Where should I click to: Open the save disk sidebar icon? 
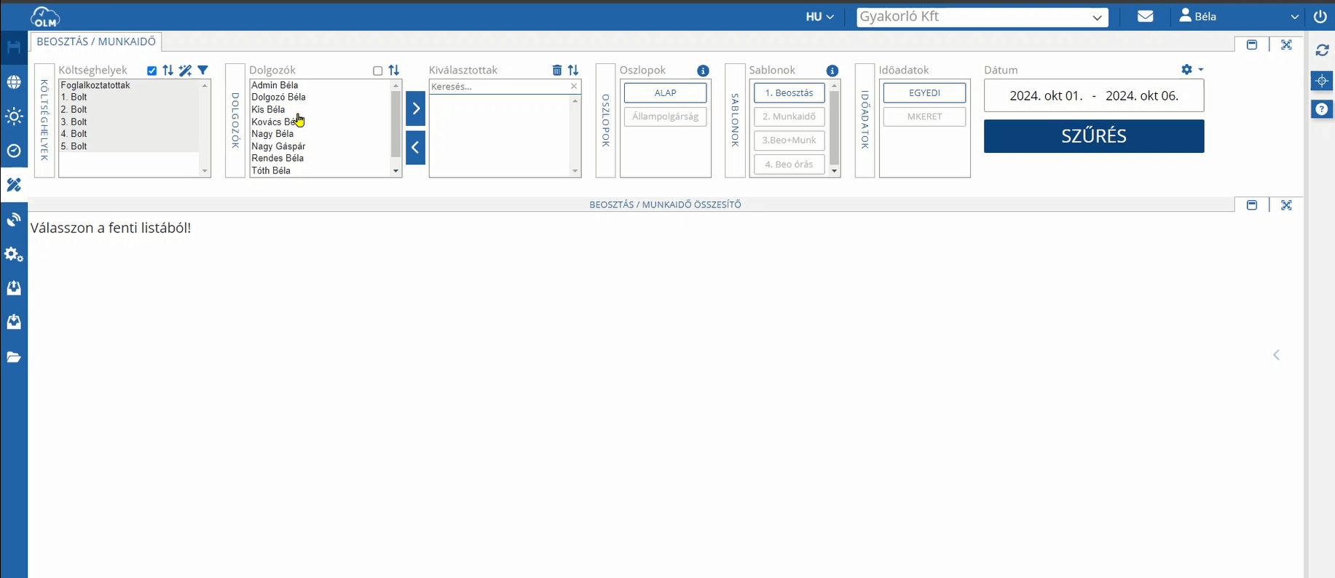click(14, 48)
